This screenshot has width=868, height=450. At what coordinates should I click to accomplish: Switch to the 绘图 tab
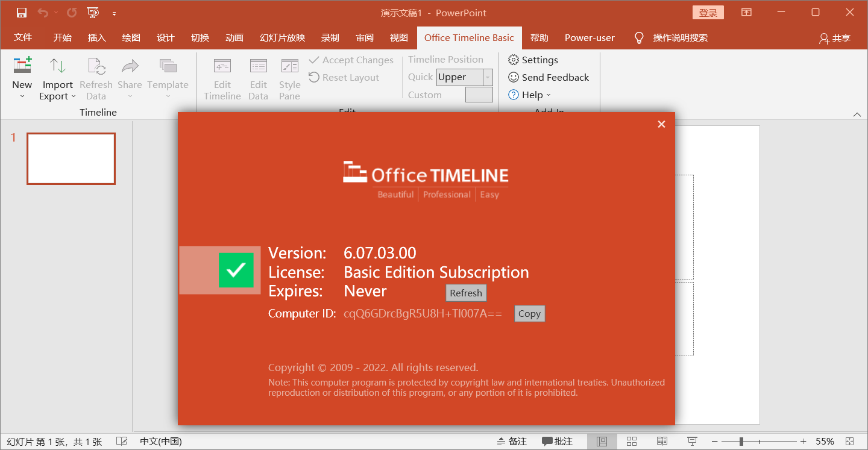[x=131, y=37]
